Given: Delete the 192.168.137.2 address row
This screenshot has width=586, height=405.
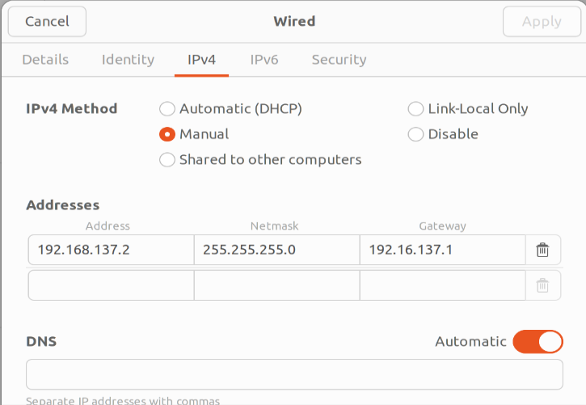Looking at the screenshot, I should click(542, 250).
